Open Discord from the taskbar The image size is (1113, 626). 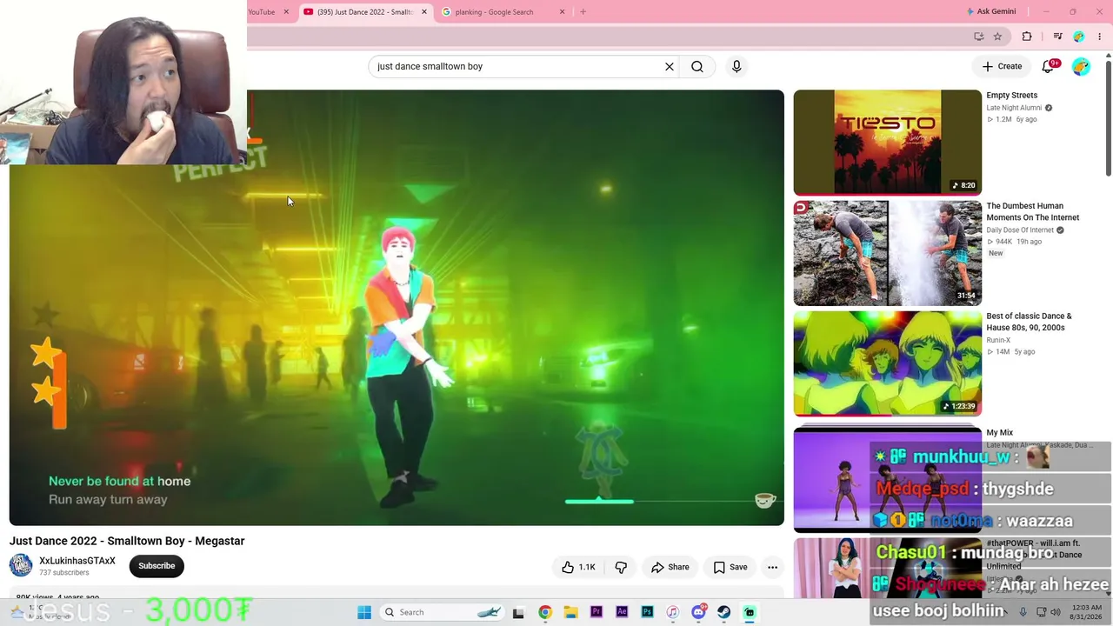[698, 612]
